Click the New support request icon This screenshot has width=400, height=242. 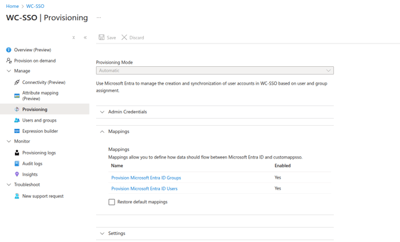pos(17,196)
